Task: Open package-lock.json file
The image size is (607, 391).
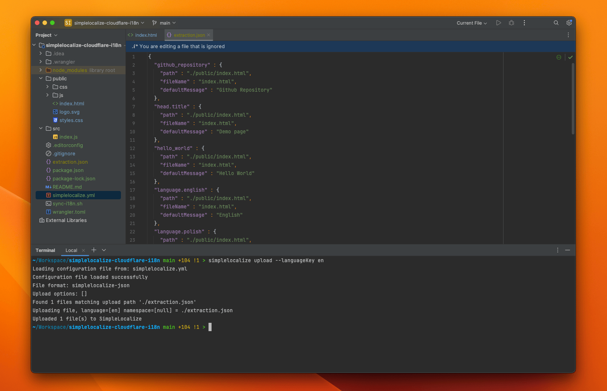Action: point(74,178)
